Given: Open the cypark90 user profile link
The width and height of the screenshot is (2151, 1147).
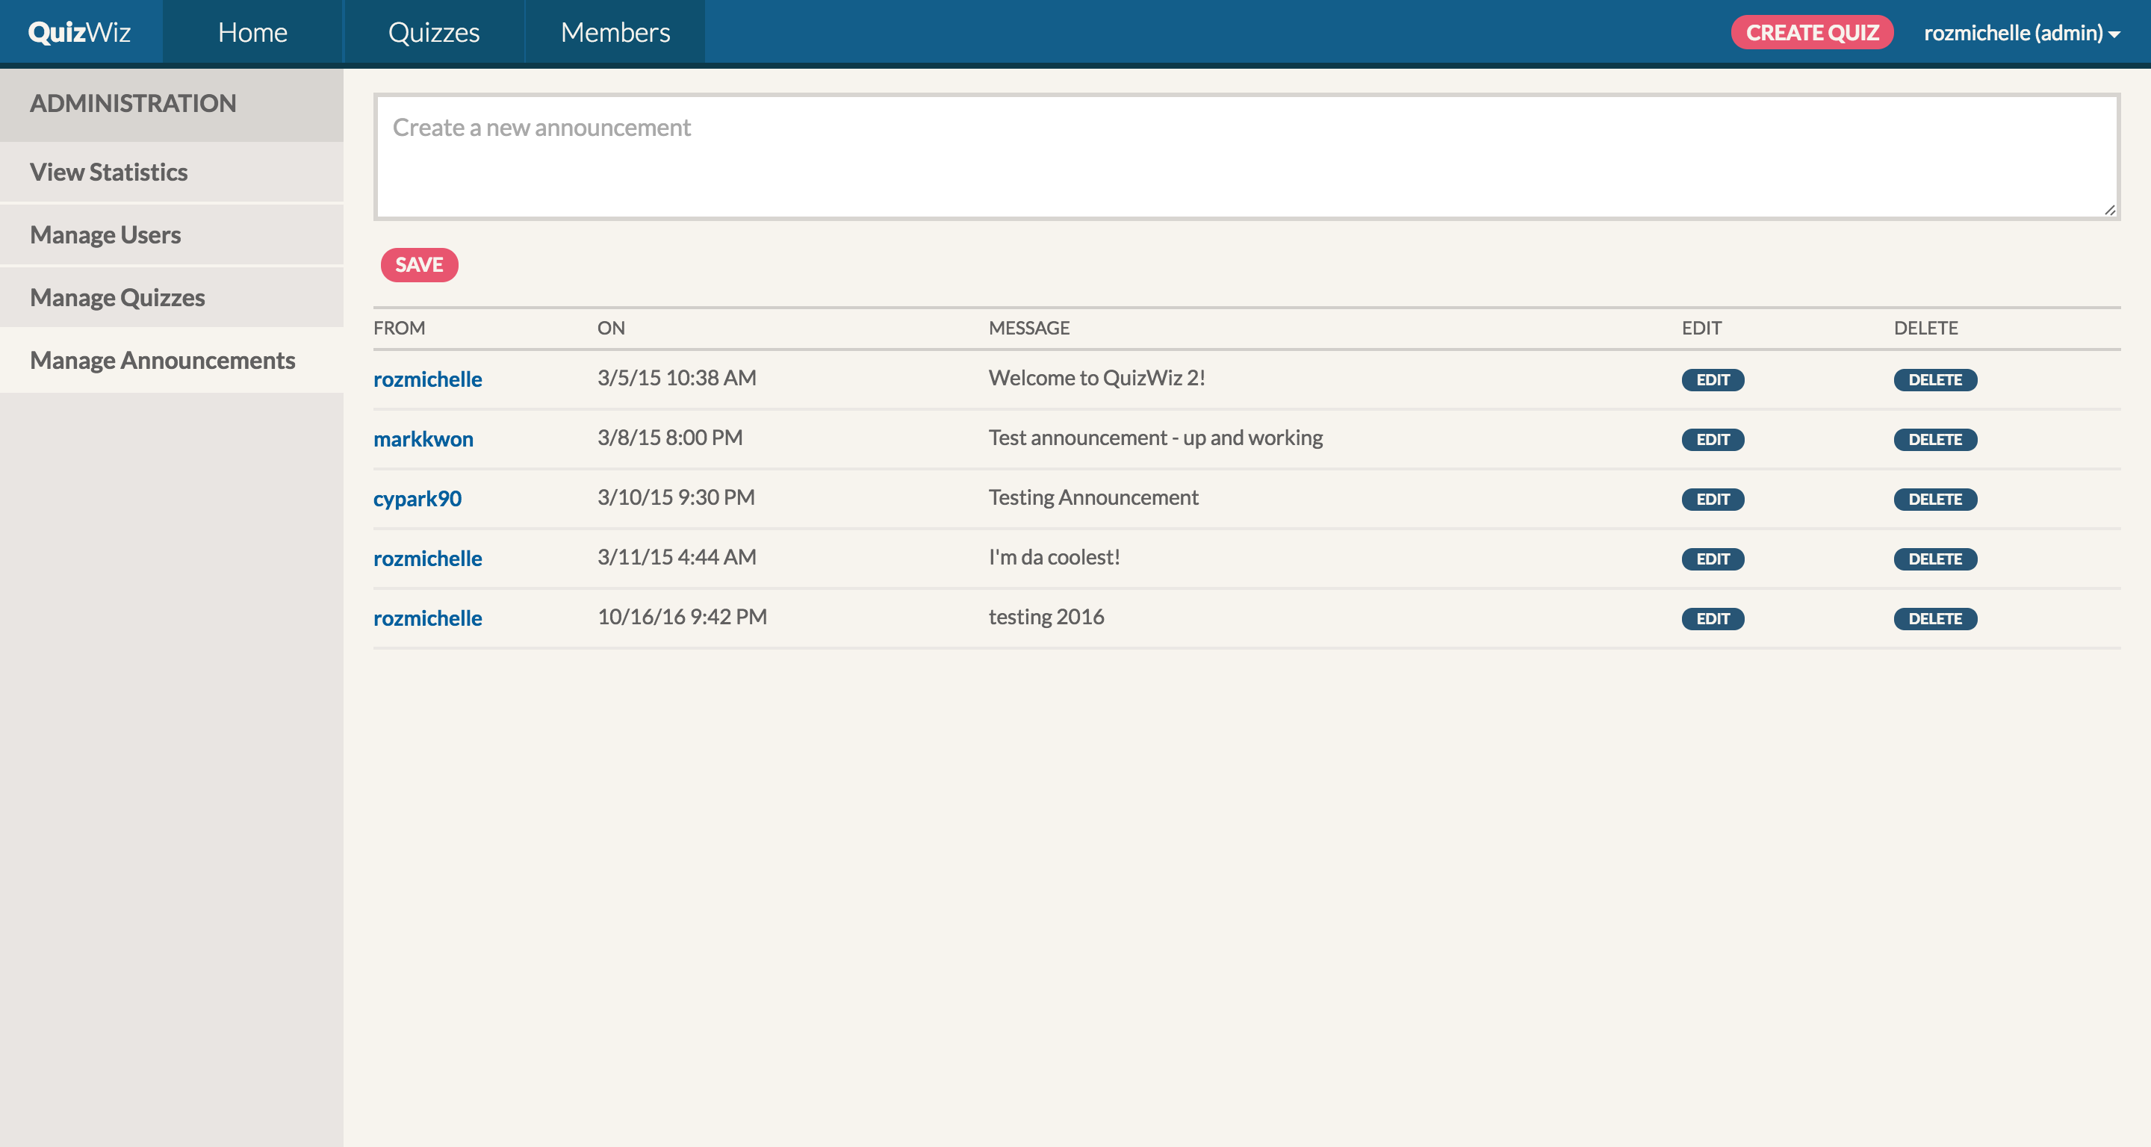Looking at the screenshot, I should click(x=417, y=498).
